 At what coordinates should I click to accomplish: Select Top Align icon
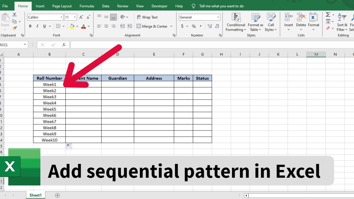(99, 17)
